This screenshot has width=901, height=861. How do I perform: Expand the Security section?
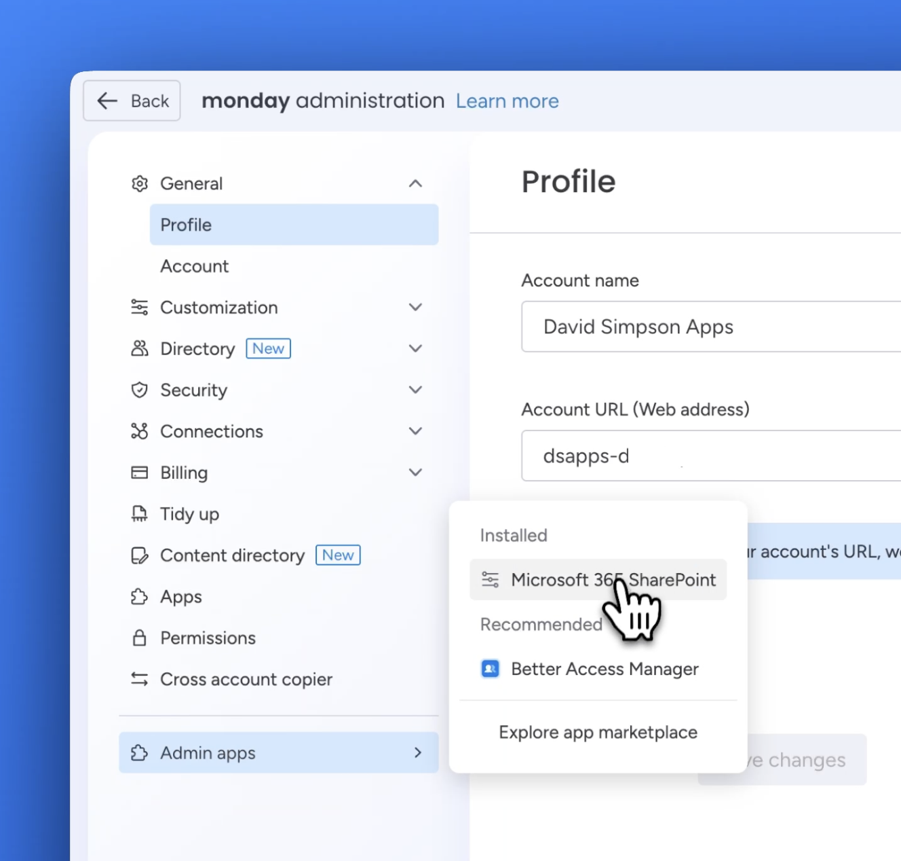(415, 390)
